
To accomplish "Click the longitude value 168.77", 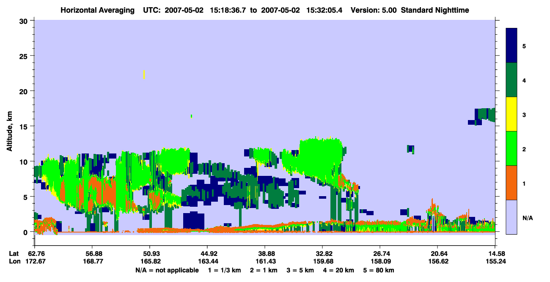I will [x=92, y=261].
